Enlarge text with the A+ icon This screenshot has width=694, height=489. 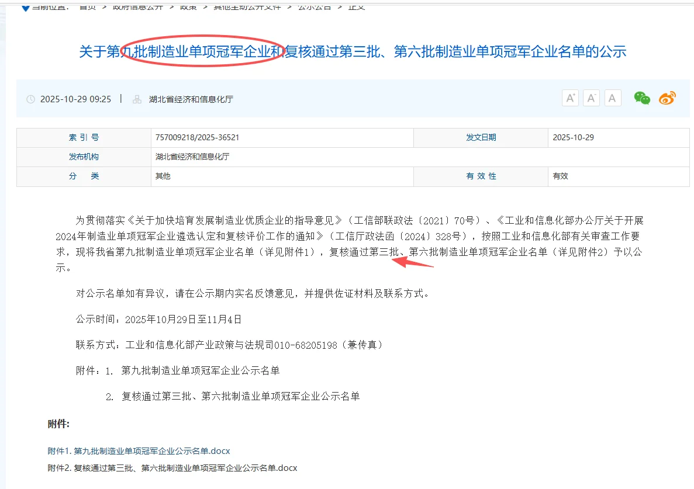point(570,98)
